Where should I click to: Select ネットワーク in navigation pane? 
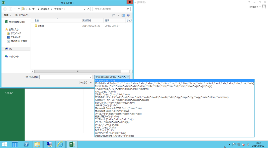[12, 56]
